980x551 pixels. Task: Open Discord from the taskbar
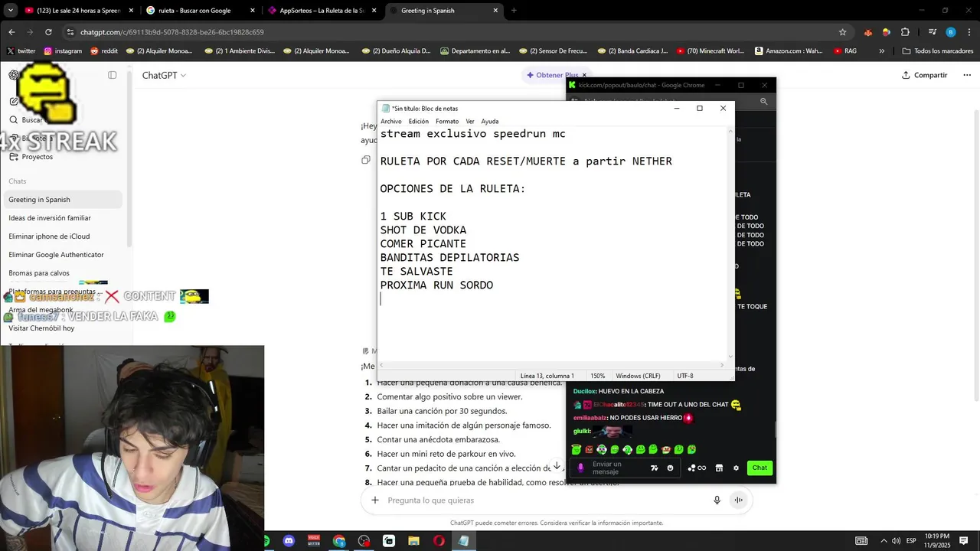click(289, 541)
